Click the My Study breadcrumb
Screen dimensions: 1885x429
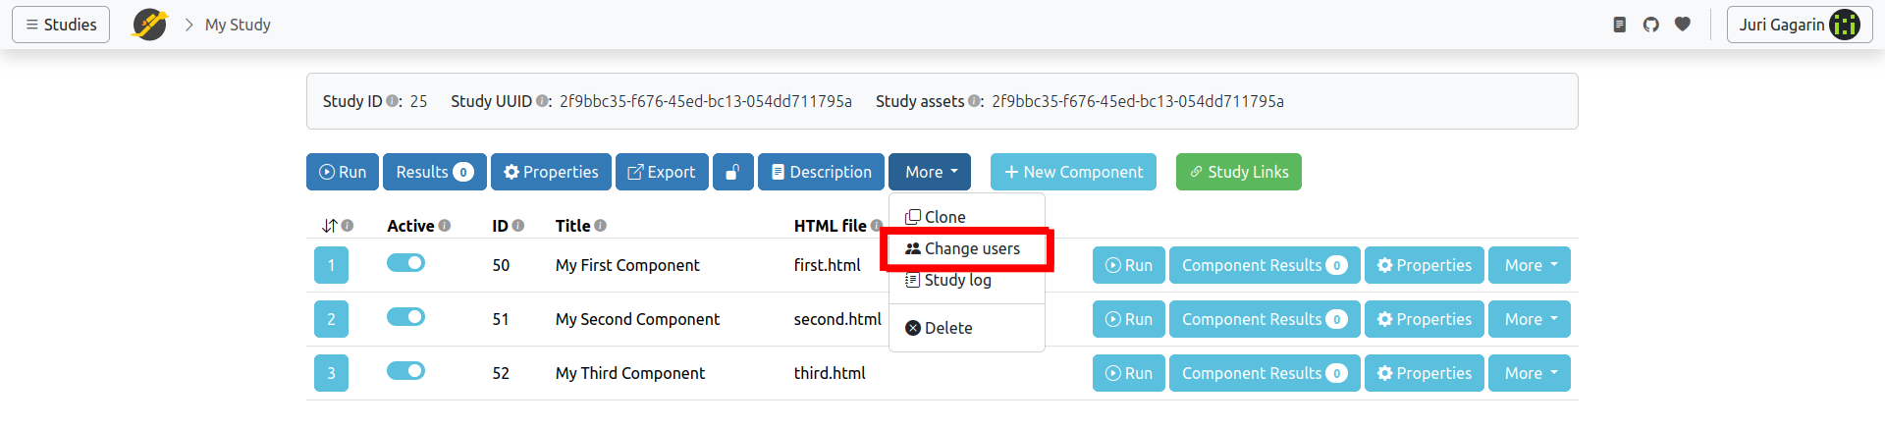pos(238,25)
